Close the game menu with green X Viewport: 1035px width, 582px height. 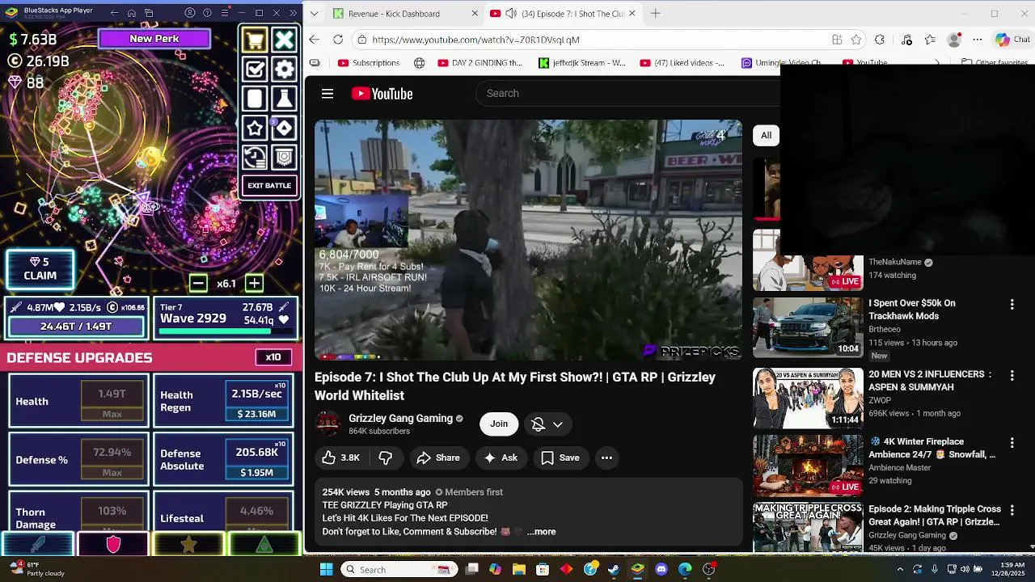[284, 40]
